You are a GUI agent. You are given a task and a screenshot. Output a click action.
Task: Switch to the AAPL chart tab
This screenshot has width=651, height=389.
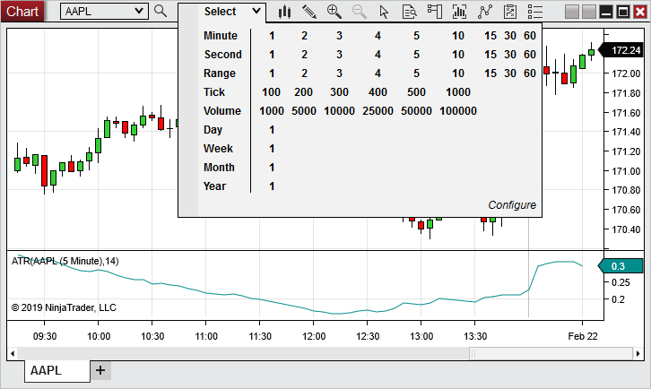coord(46,370)
